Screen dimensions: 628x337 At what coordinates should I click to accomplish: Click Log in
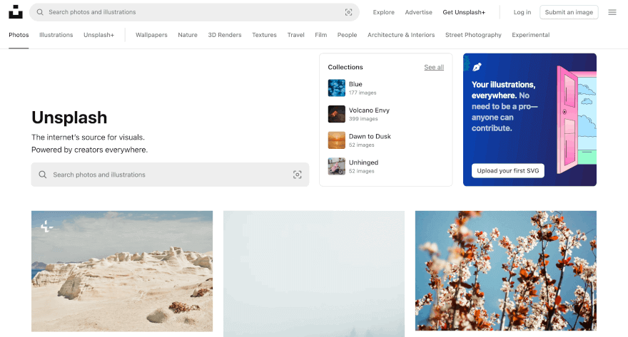[522, 12]
